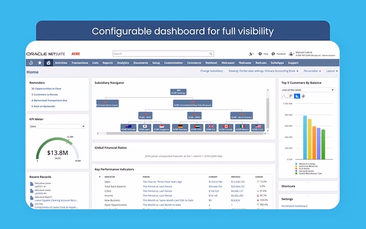
Task: Click the 'Open Opportunities' indicator row label
Action: pos(116,205)
